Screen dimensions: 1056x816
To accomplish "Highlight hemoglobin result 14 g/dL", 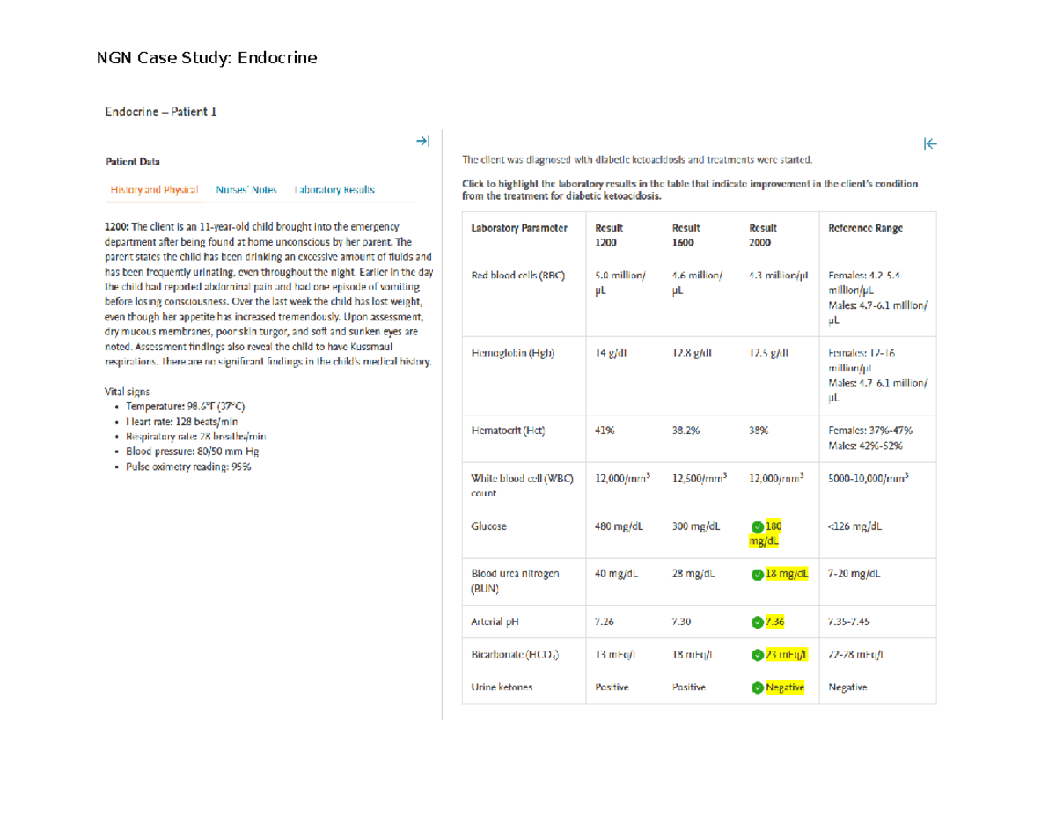I will tap(612, 354).
